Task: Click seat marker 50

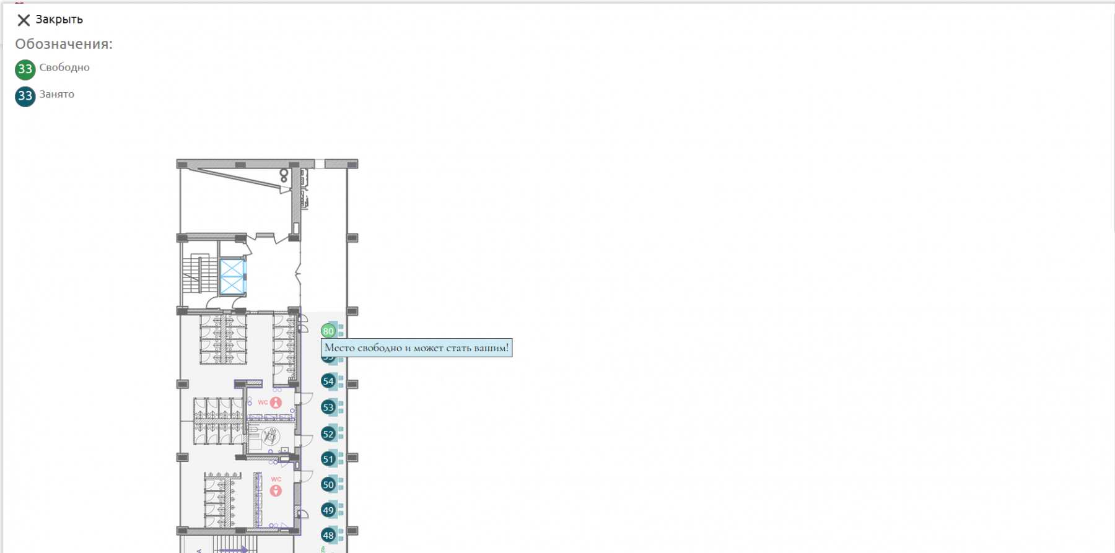Action: coord(328,484)
